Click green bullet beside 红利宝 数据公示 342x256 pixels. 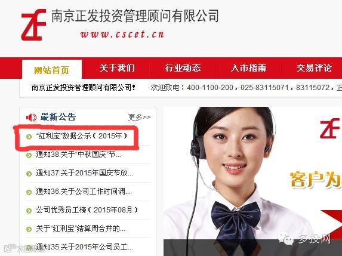(29, 137)
